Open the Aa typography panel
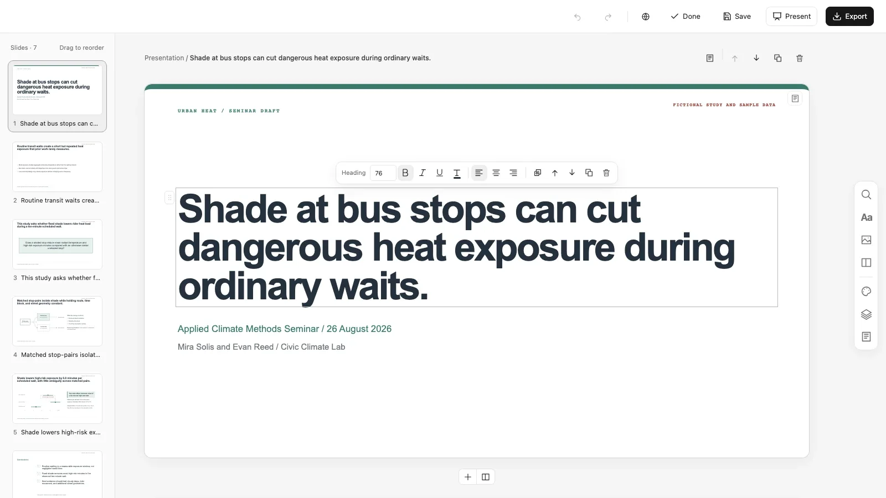Image resolution: width=886 pixels, height=498 pixels. click(867, 217)
